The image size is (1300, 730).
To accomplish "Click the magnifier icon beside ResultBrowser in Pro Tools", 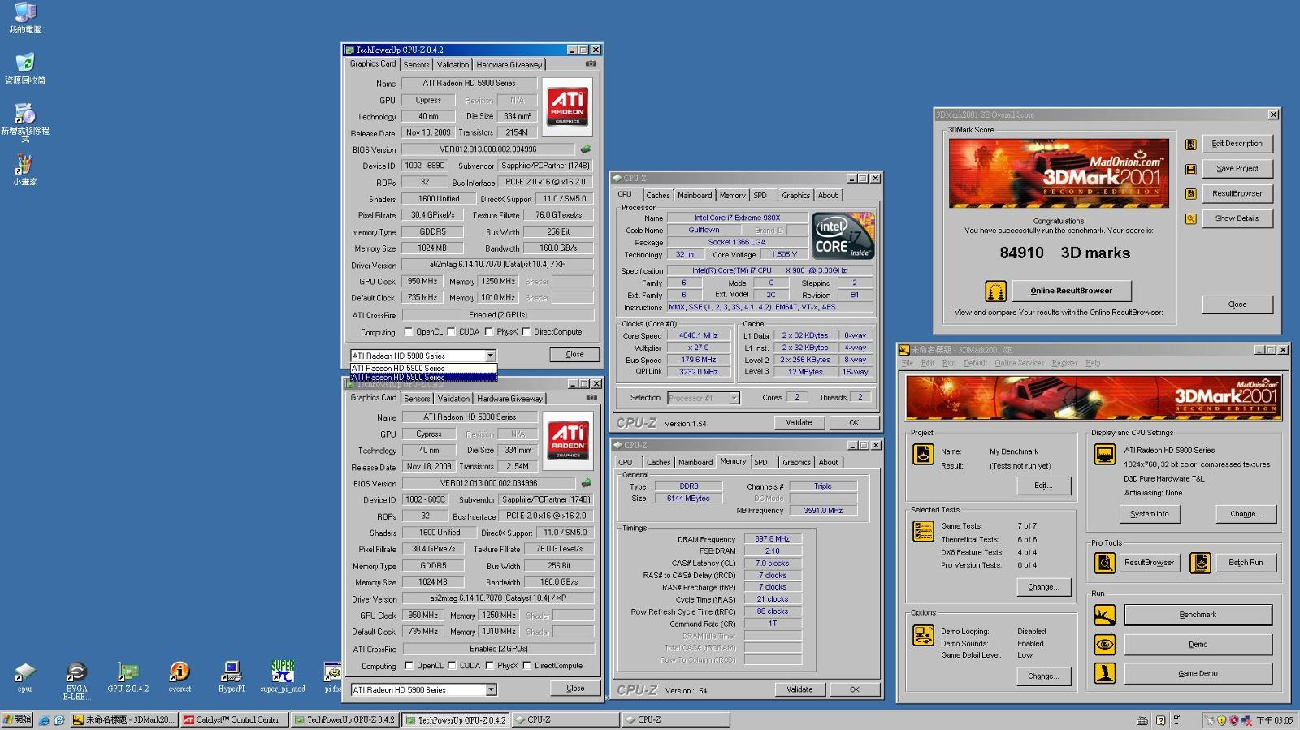I will click(1104, 563).
